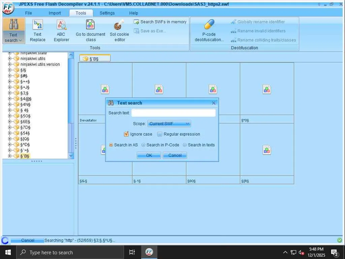Select the Devastator class thumbnail icon

pos(105,89)
